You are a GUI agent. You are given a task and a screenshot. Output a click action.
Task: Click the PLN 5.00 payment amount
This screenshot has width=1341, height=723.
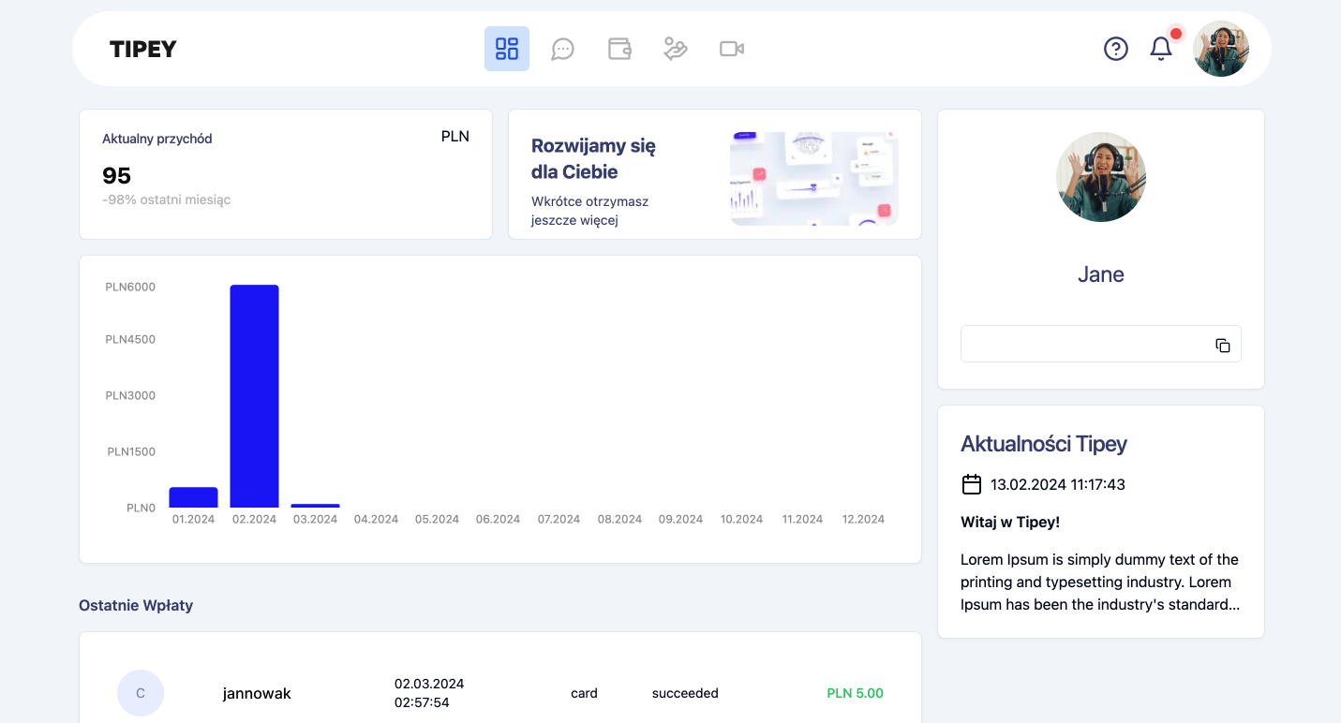[855, 694]
